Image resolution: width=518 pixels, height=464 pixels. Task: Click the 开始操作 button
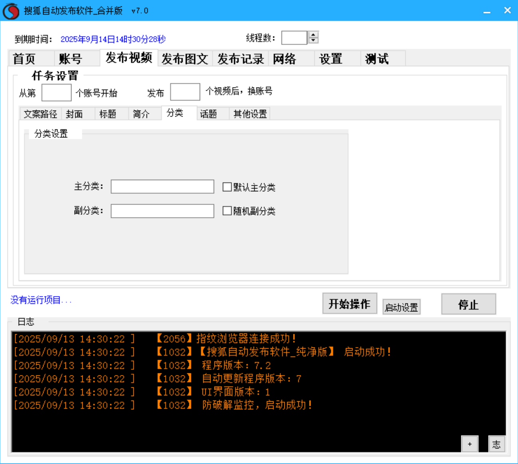coord(349,304)
